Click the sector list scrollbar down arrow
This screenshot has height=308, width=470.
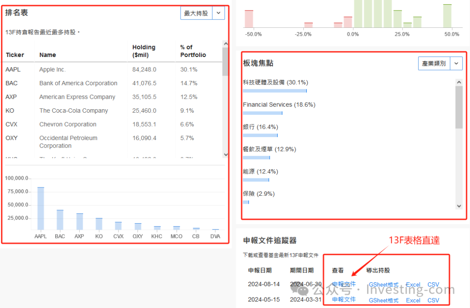point(459,206)
